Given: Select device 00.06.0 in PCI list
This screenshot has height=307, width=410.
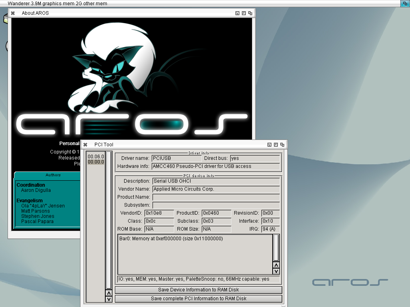Looking at the screenshot, I should [x=96, y=157].
